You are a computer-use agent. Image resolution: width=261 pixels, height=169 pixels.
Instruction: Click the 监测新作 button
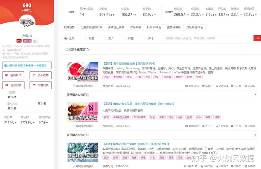(x=13, y=75)
